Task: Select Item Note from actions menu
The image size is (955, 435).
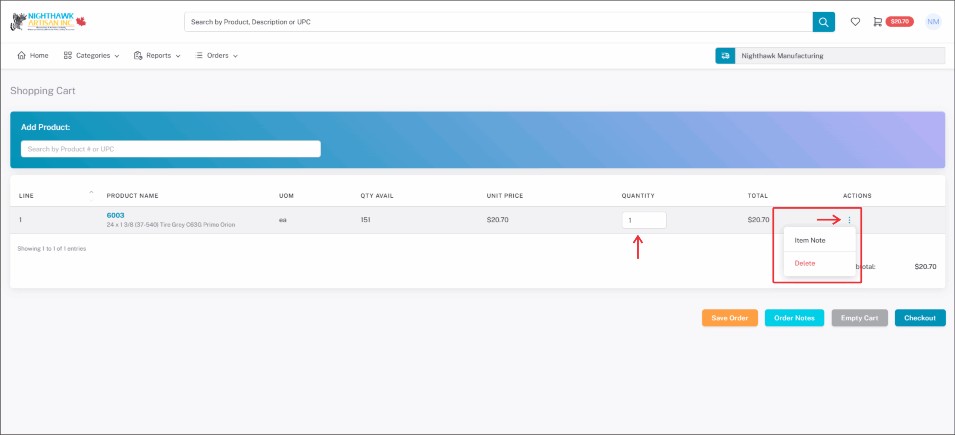Action: 810,240
